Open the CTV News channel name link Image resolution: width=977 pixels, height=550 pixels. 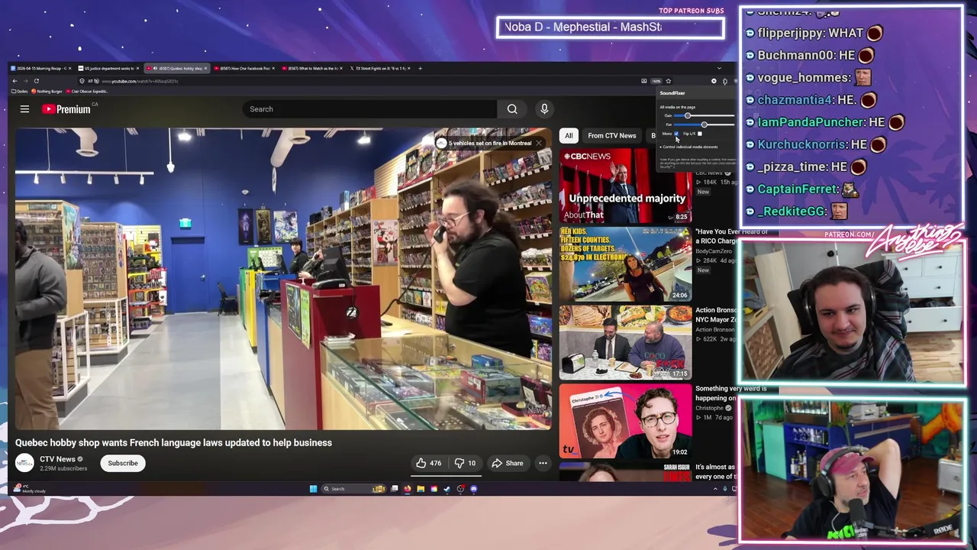(x=57, y=459)
